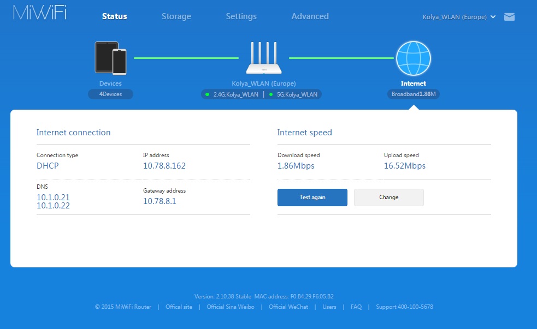Image resolution: width=537 pixels, height=329 pixels.
Task: Switch to the Status tab
Action: click(x=114, y=16)
